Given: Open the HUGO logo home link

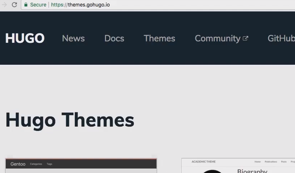Looking at the screenshot, I should click(x=25, y=38).
